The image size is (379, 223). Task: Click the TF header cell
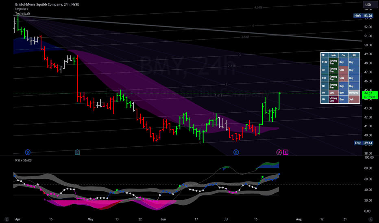click(x=325, y=55)
